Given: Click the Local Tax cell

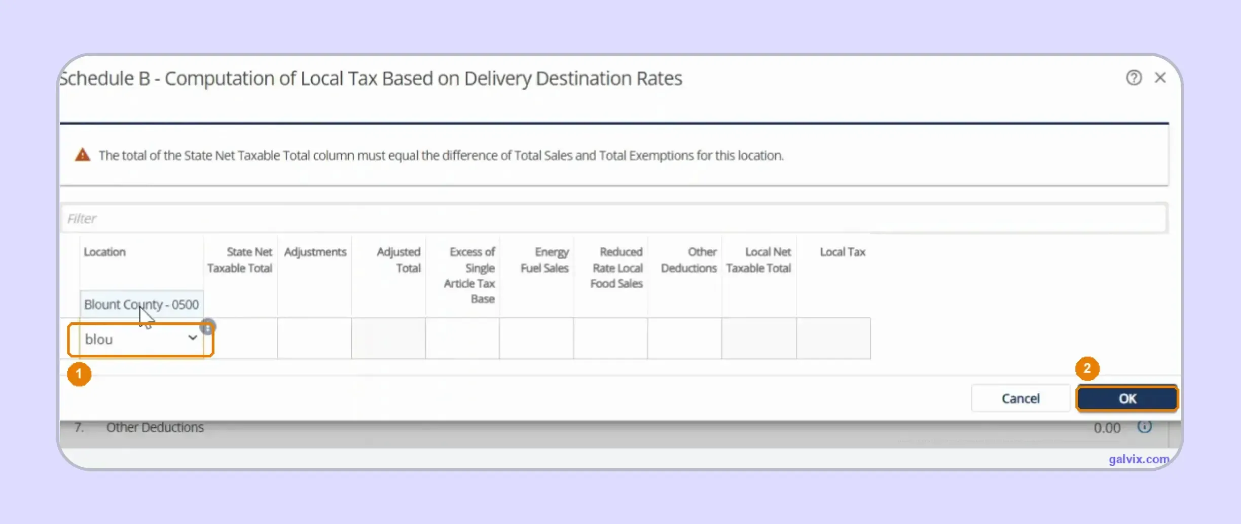Looking at the screenshot, I should click(x=833, y=339).
